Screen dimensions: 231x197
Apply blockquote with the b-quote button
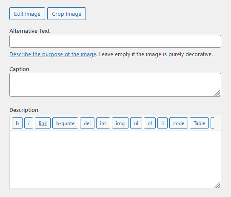coord(65,123)
